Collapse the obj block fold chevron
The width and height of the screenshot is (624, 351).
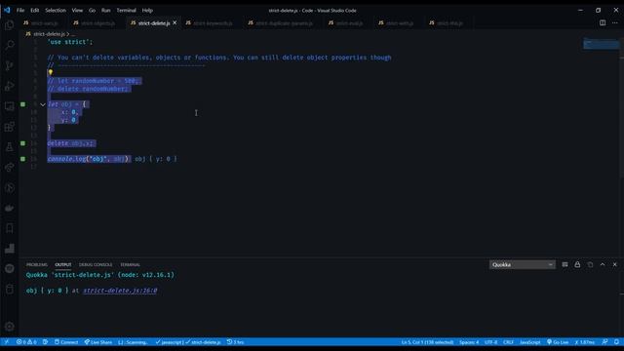coord(43,104)
